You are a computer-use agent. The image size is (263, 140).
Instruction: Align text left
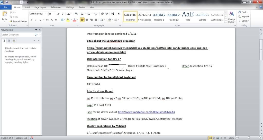[x=82, y=20]
